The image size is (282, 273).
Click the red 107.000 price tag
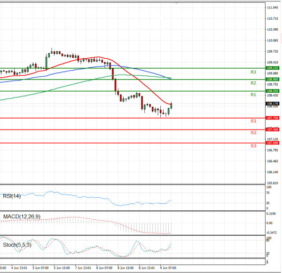272,143
